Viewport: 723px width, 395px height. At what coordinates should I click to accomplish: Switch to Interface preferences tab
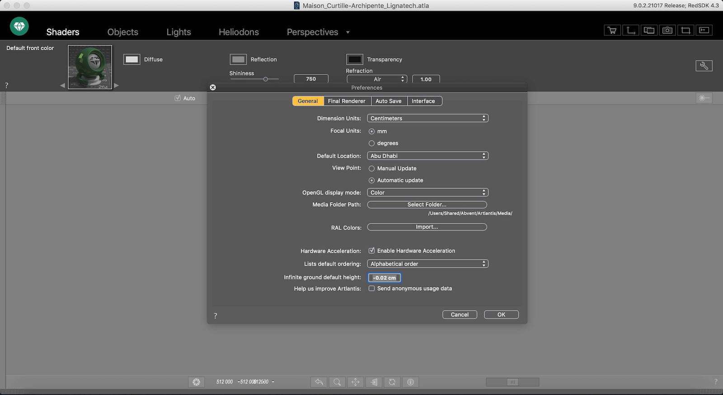point(423,101)
